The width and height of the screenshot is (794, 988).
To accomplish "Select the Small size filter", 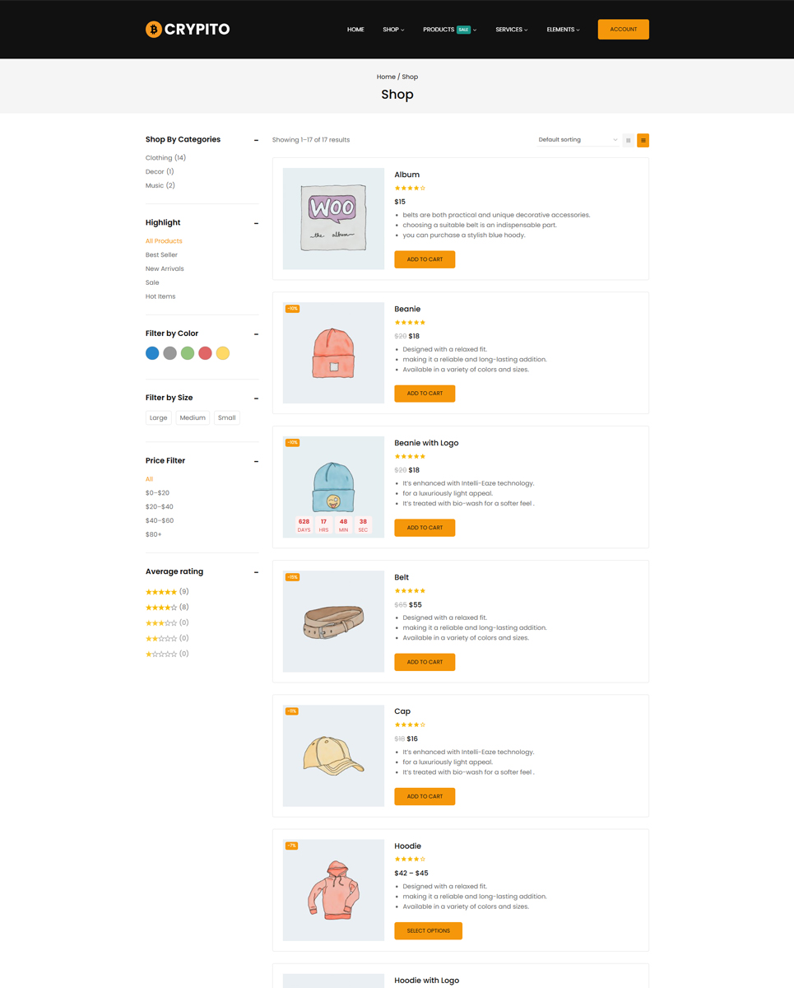I will click(227, 418).
